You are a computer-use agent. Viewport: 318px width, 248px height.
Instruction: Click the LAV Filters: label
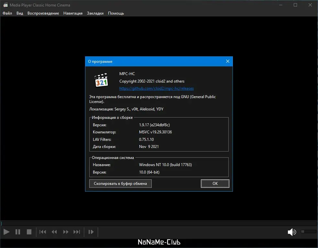102,140
